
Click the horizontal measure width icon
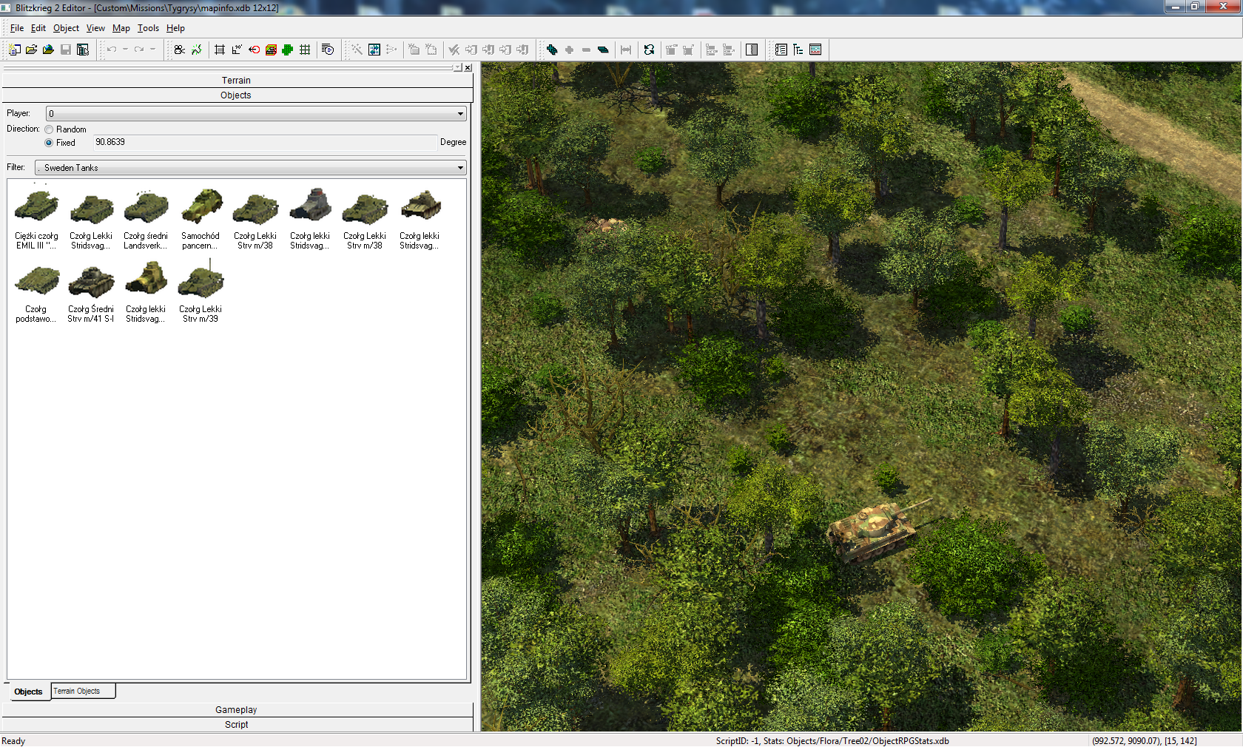(626, 50)
